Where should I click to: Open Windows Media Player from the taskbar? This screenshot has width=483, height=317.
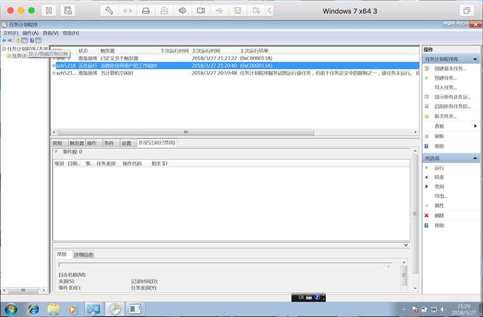click(x=72, y=309)
